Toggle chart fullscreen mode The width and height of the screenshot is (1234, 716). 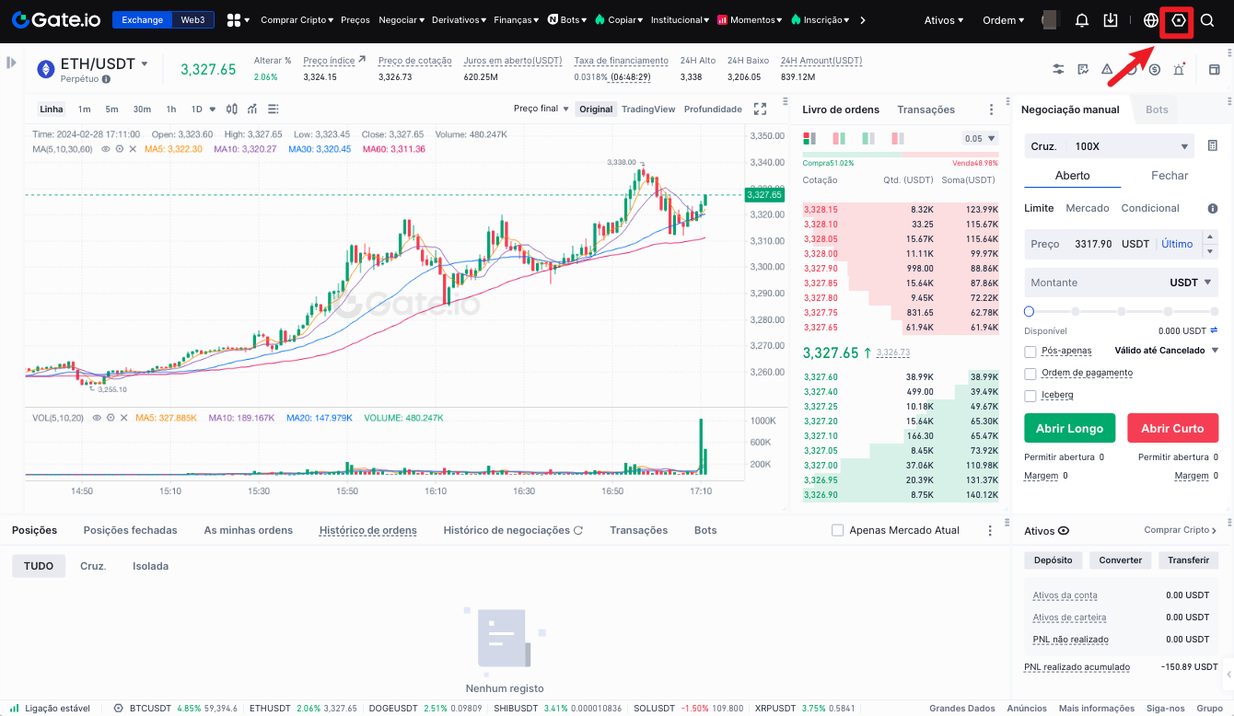[760, 109]
